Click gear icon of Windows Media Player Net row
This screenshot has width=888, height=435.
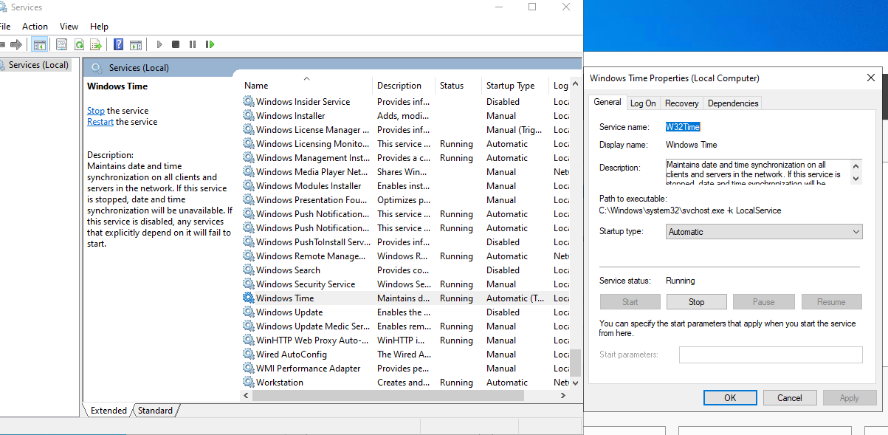[249, 172]
